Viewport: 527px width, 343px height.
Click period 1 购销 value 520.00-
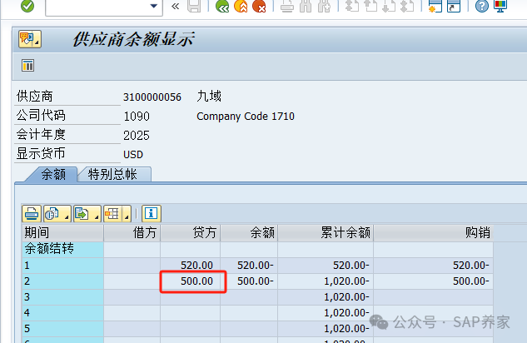[471, 266]
